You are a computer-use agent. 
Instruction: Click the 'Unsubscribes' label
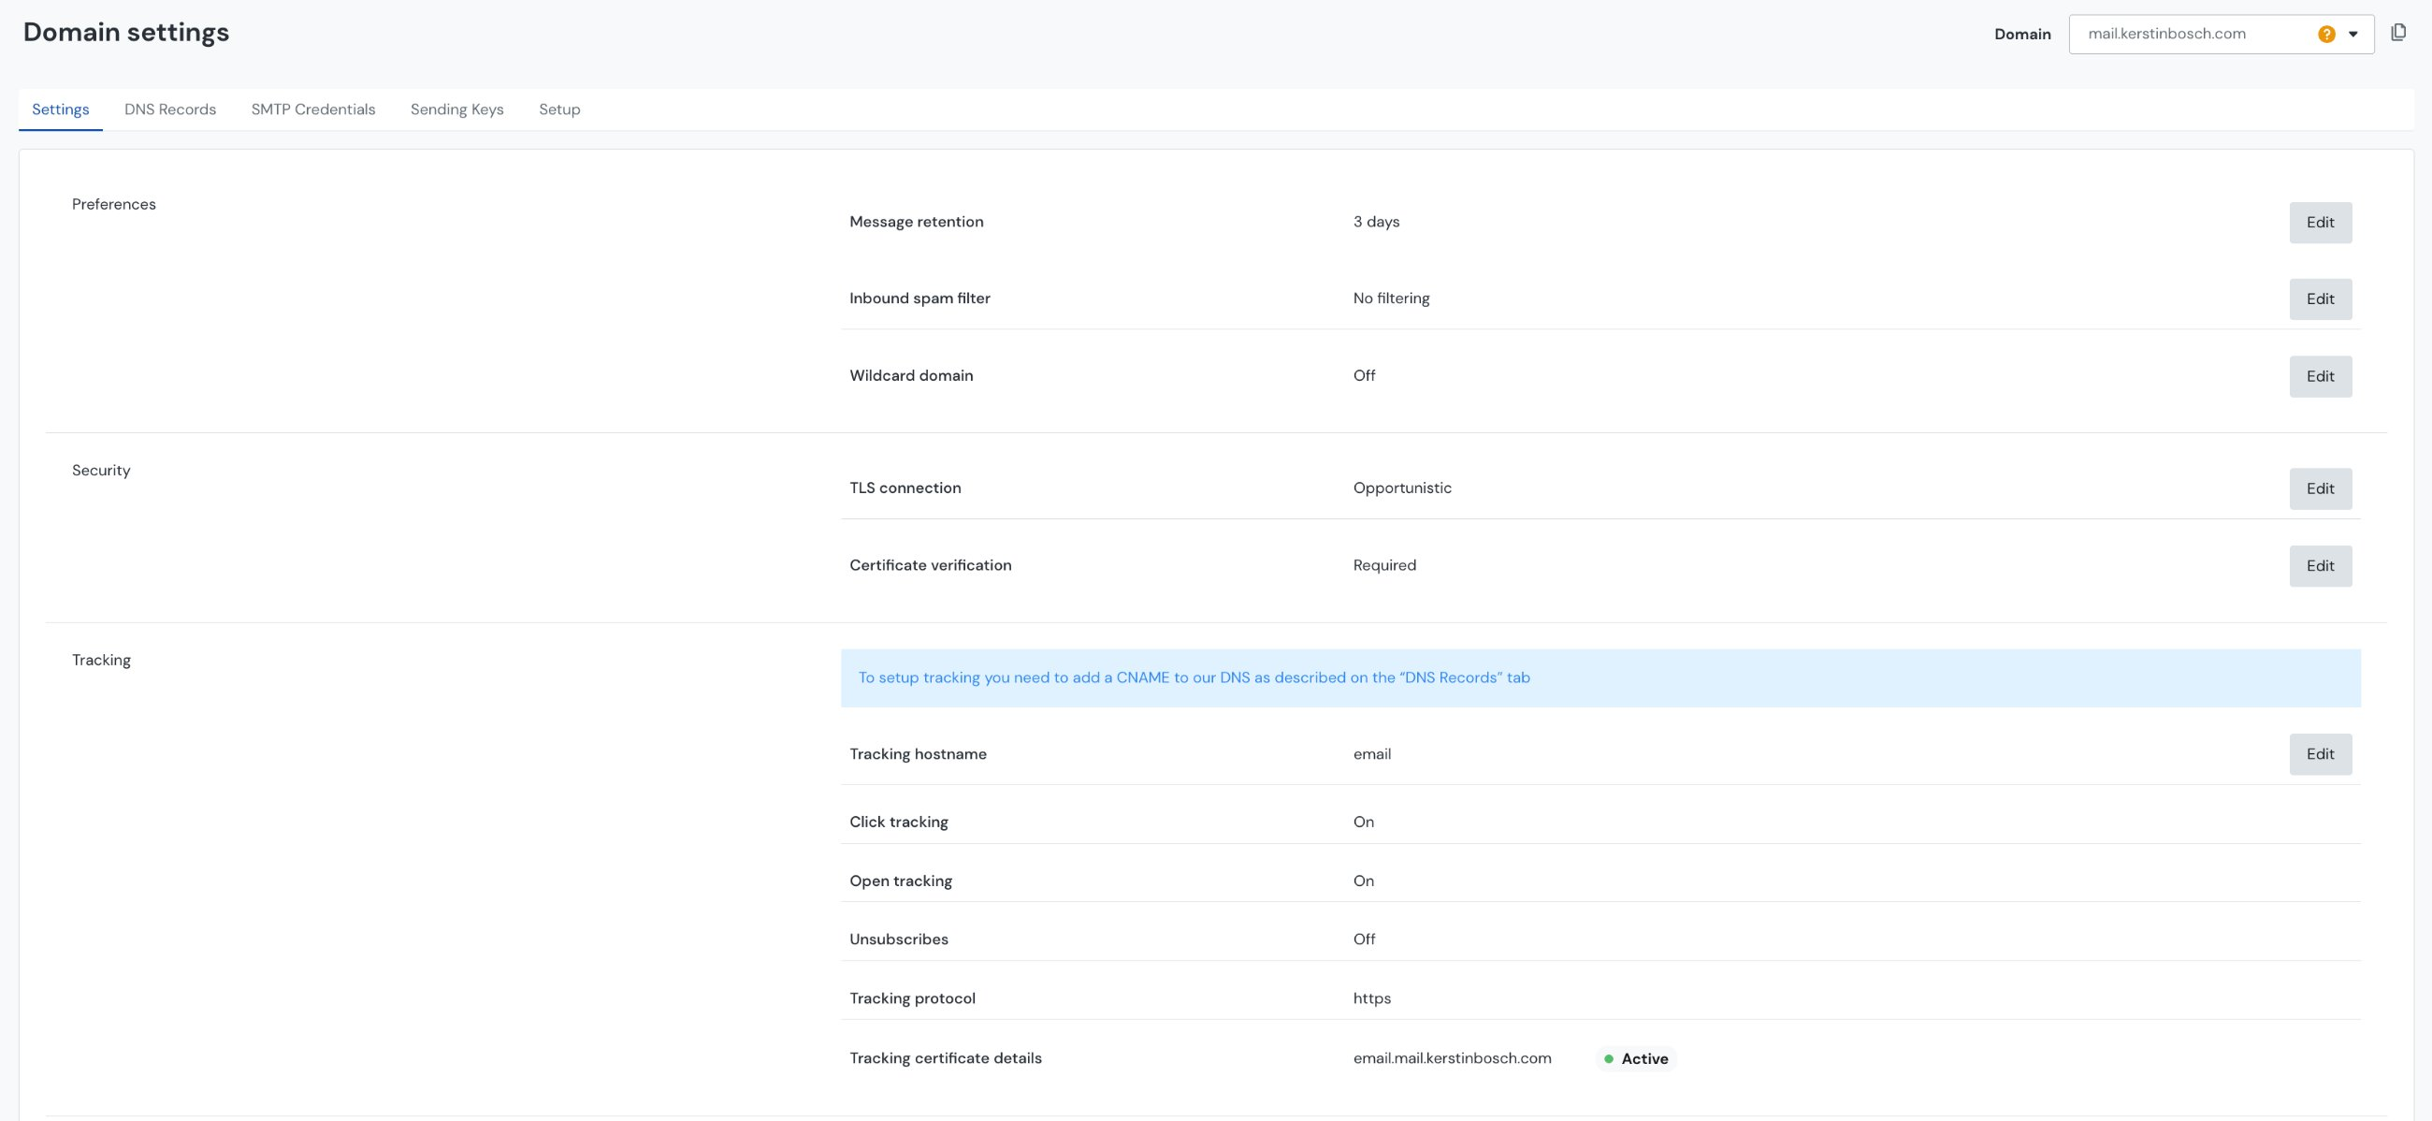click(899, 939)
